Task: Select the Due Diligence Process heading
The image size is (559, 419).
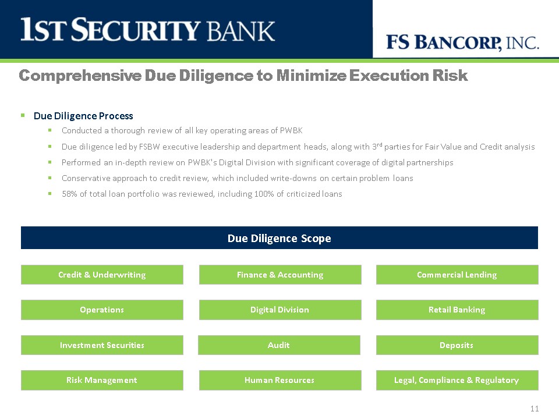Action: click(x=83, y=116)
